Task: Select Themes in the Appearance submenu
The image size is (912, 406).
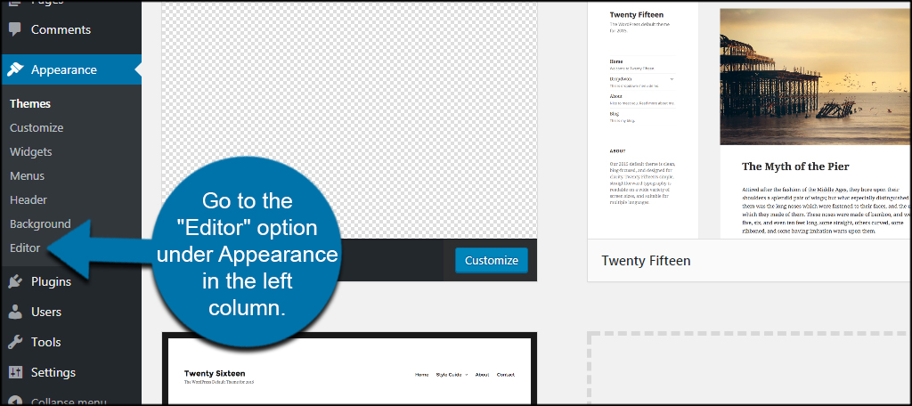Action: pyautogui.click(x=30, y=103)
